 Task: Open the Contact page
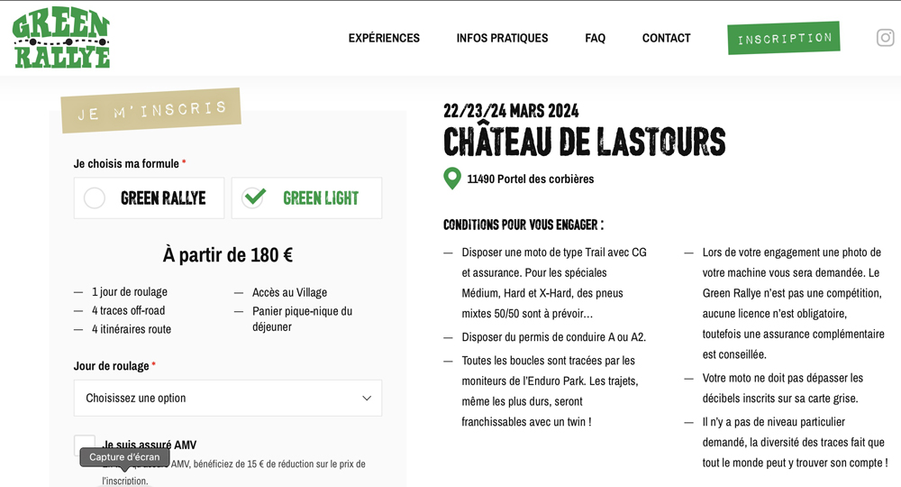tap(666, 38)
